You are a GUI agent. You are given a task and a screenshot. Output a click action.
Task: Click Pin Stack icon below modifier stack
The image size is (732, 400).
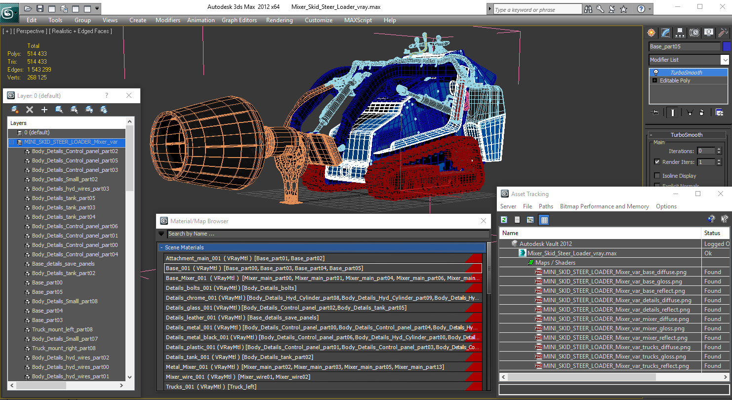tap(655, 113)
